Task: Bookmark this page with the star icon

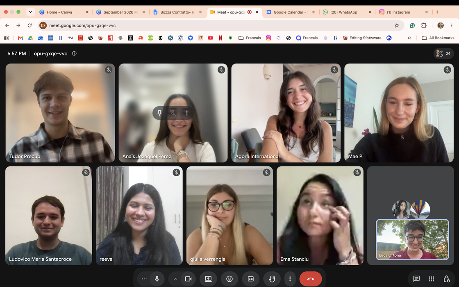Action: pos(397,25)
